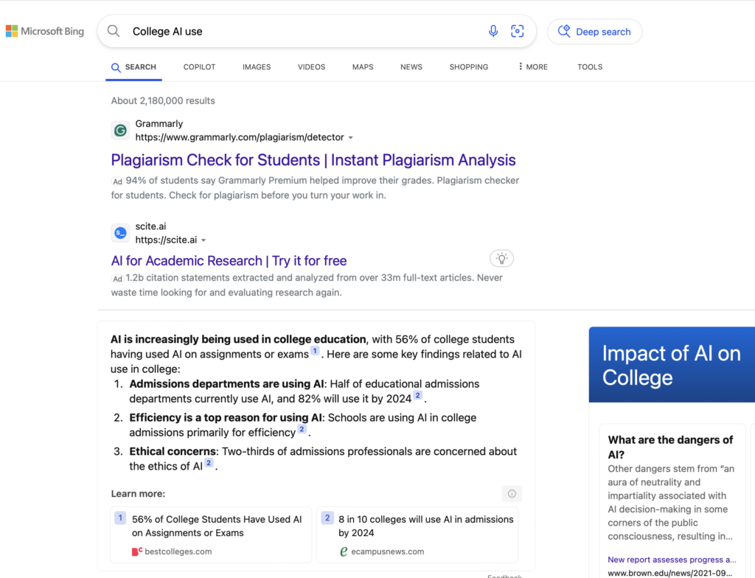Expand the MORE menu
Screen dimensions: 755x578
[x=533, y=67]
